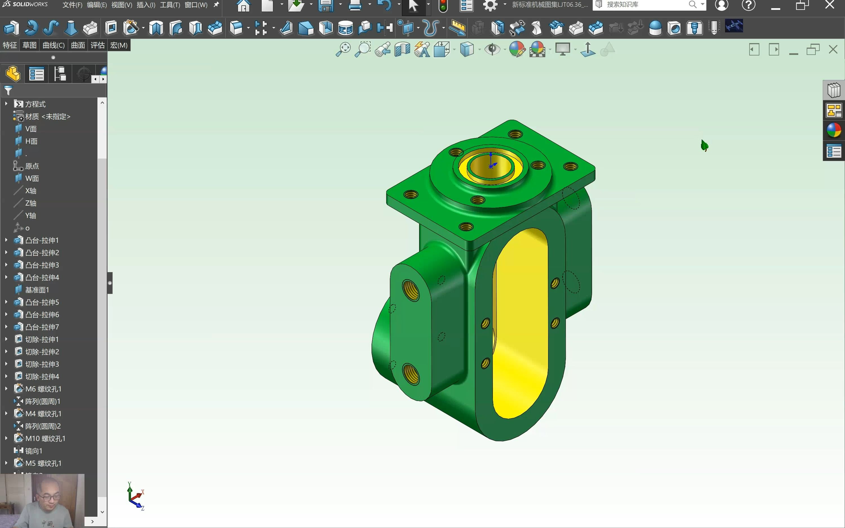Pin the menu bar with pushpin
The image size is (845, 528).
pos(217,5)
